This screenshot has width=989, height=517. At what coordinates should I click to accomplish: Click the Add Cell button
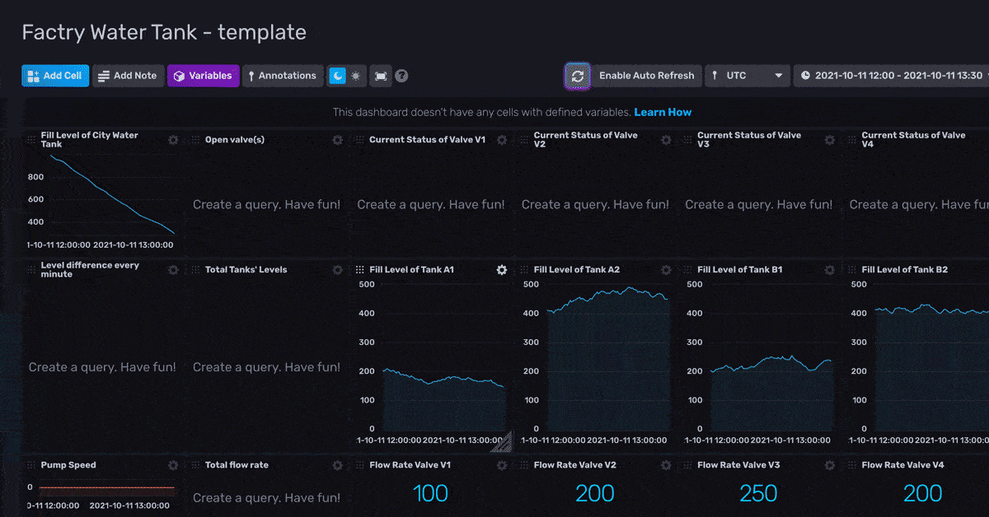tap(54, 76)
